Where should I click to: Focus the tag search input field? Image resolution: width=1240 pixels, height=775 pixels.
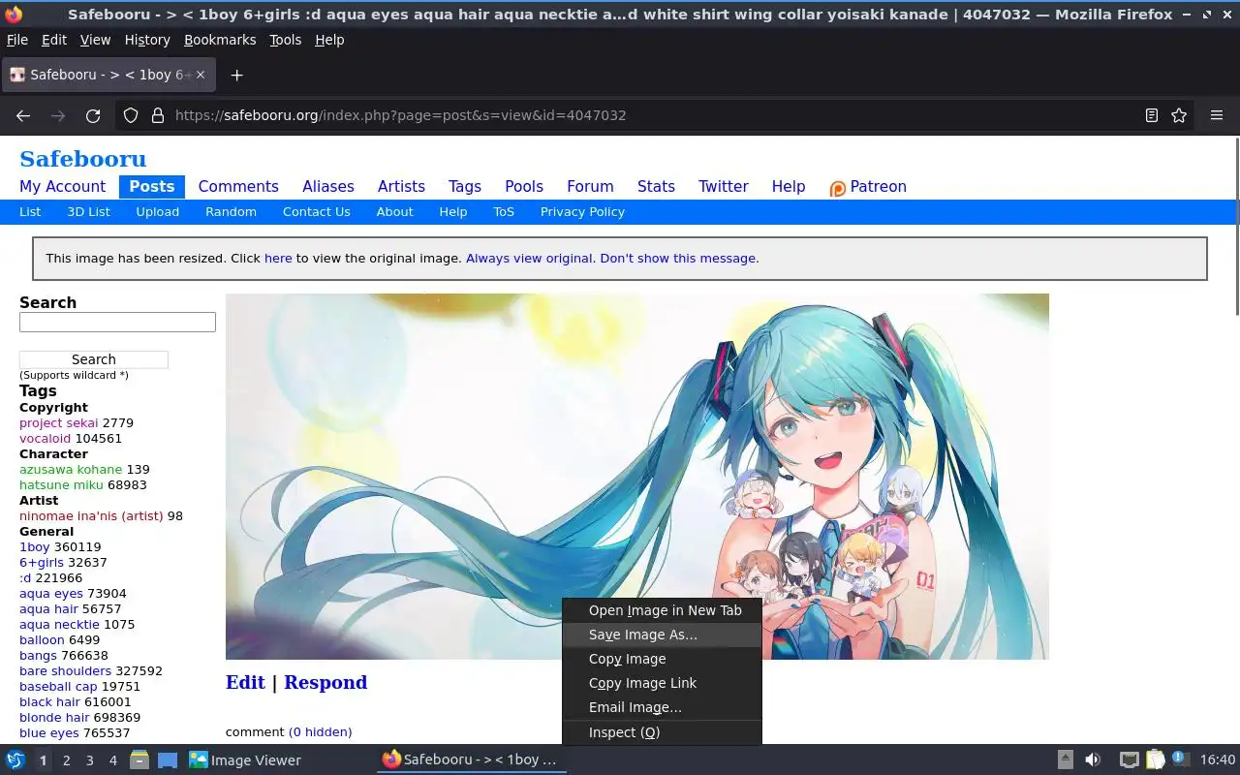pyautogui.click(x=117, y=322)
